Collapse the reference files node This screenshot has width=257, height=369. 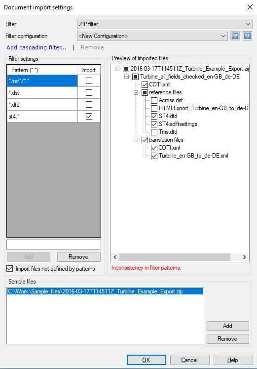coord(136,92)
